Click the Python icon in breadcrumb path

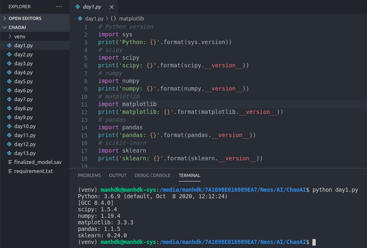click(80, 18)
